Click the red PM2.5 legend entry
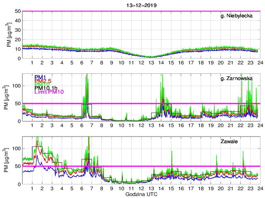Image resolution: width=265 pixels, height=198 pixels. pos(43,82)
